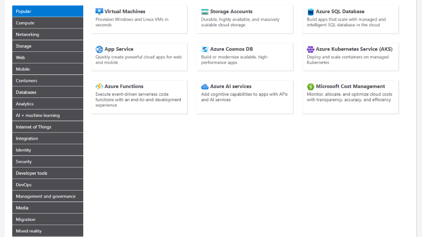
Task: Switch to the Networking category
Action: (x=48, y=35)
